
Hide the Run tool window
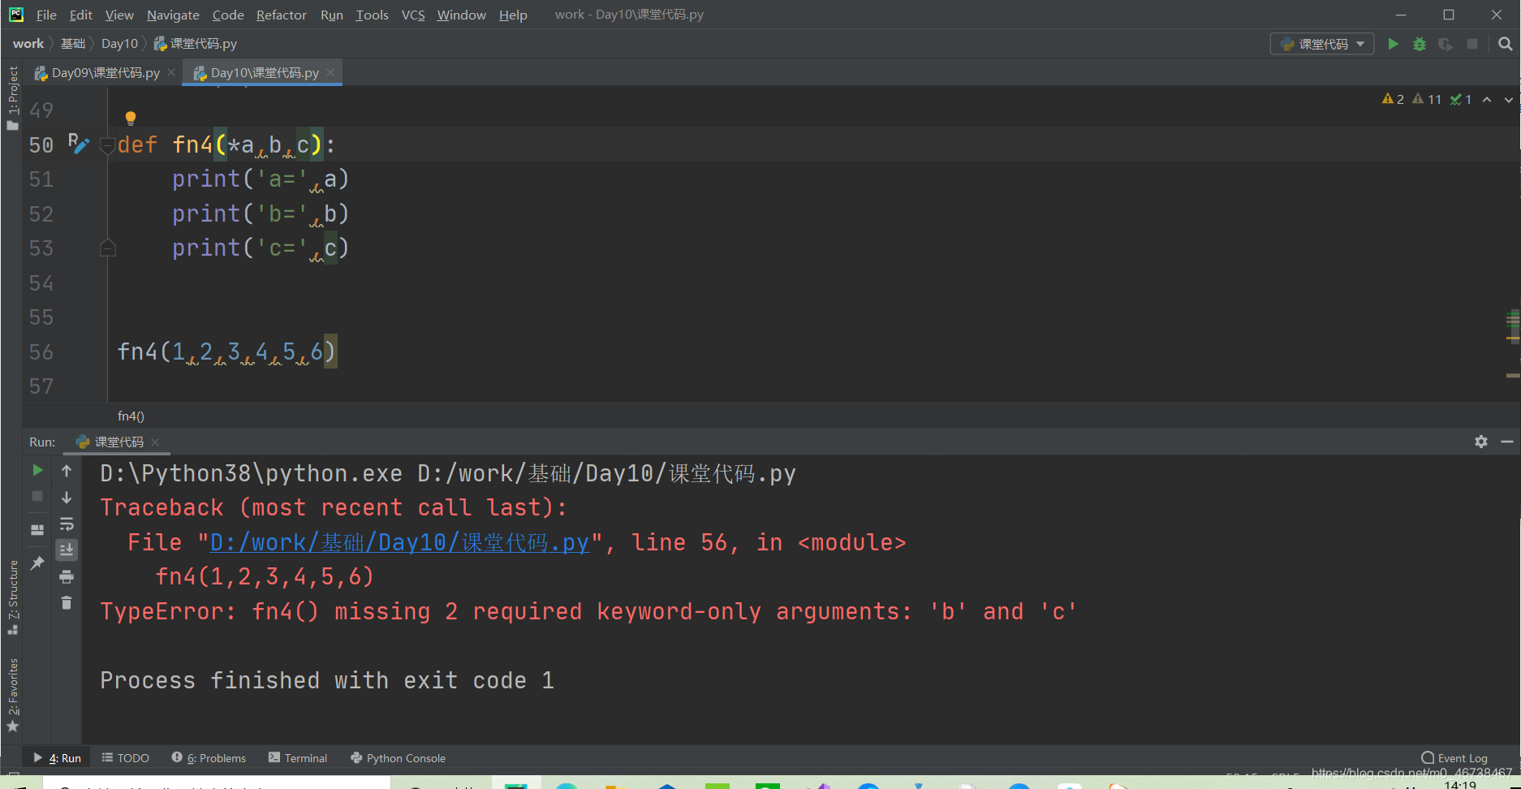tap(1507, 442)
